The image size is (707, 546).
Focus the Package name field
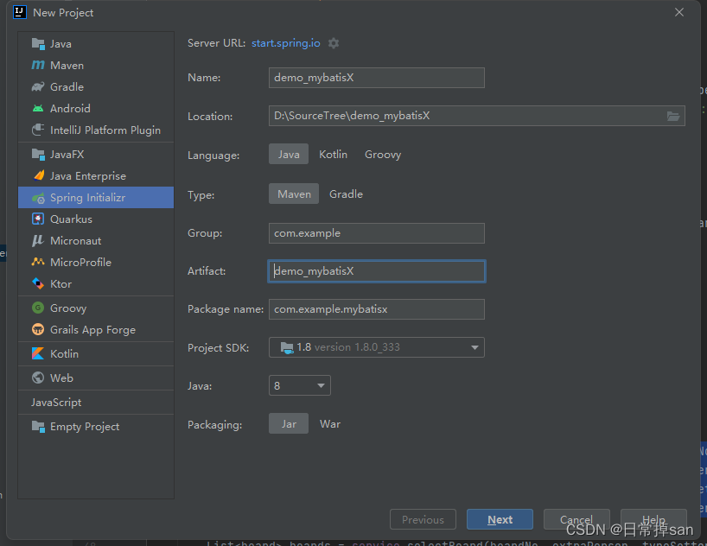[x=377, y=309]
